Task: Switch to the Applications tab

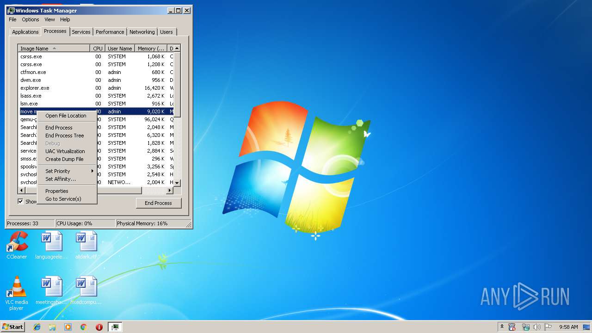Action: [x=25, y=32]
